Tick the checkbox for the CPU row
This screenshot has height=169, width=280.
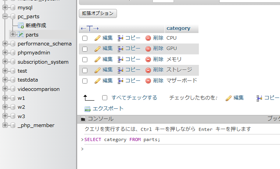tap(85, 38)
